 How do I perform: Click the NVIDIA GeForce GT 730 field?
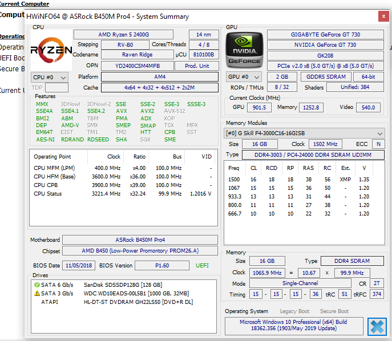click(325, 44)
